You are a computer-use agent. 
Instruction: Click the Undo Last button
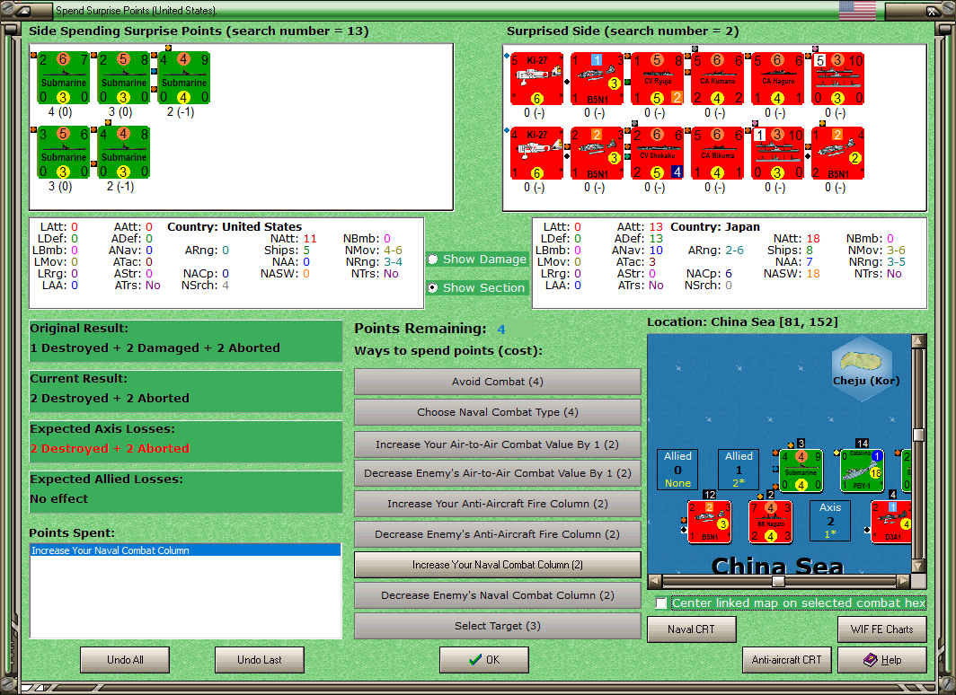[x=259, y=660]
